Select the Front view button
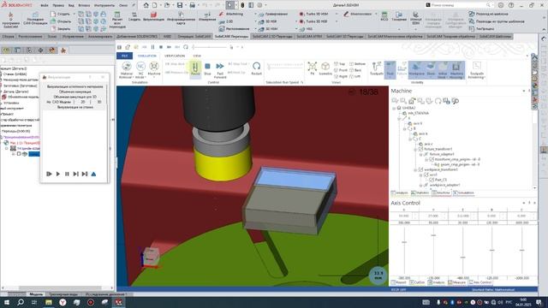 (x=341, y=70)
